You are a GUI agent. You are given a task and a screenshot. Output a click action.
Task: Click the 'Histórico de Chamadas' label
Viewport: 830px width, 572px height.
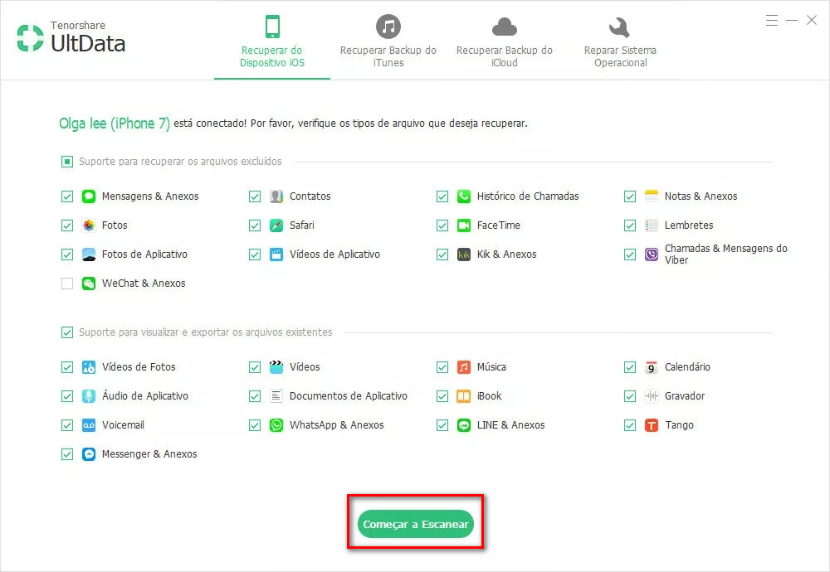(528, 196)
